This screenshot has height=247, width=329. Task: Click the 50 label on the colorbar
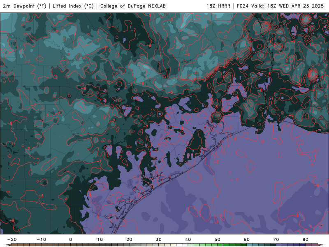click(218, 240)
